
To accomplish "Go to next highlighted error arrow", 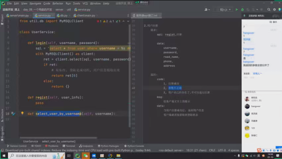I will click(128, 21).
